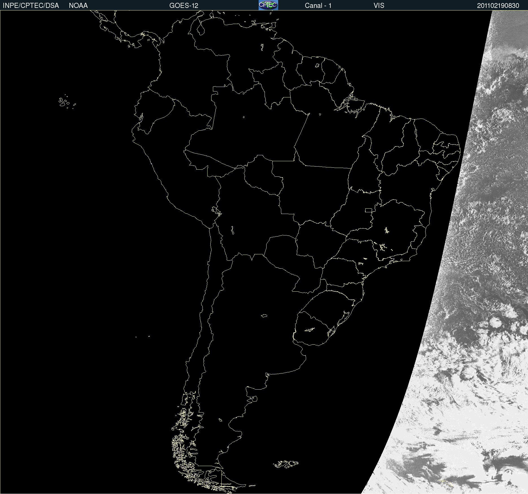Click the VIS channel label
Viewport: 528px width, 494px height.
(x=379, y=5)
